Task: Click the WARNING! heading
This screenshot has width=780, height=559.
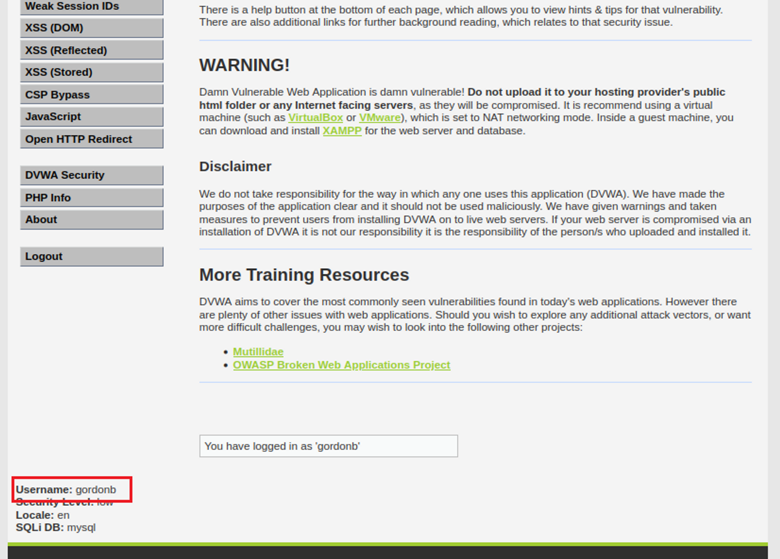Action: [x=244, y=65]
